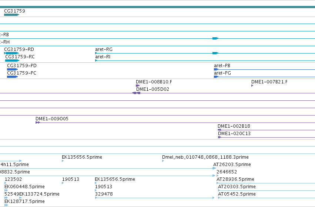Select the DME1-002B18 feature label
Screen dimensions: 315x207
(x=234, y=126)
